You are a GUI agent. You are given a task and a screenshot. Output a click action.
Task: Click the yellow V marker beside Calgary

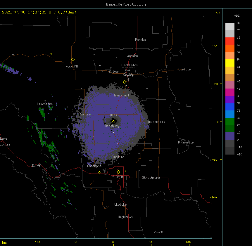pyautogui.click(x=125, y=171)
